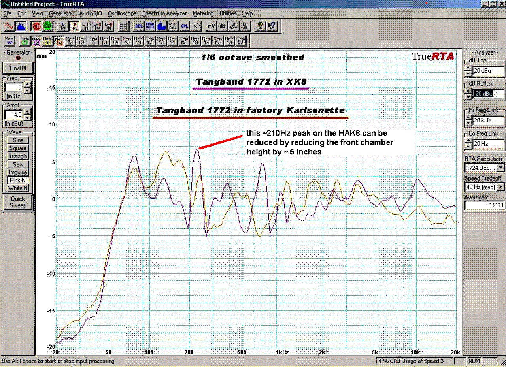Select the L+R IN input icon
The height and width of the screenshot is (367, 506).
(x=97, y=26)
